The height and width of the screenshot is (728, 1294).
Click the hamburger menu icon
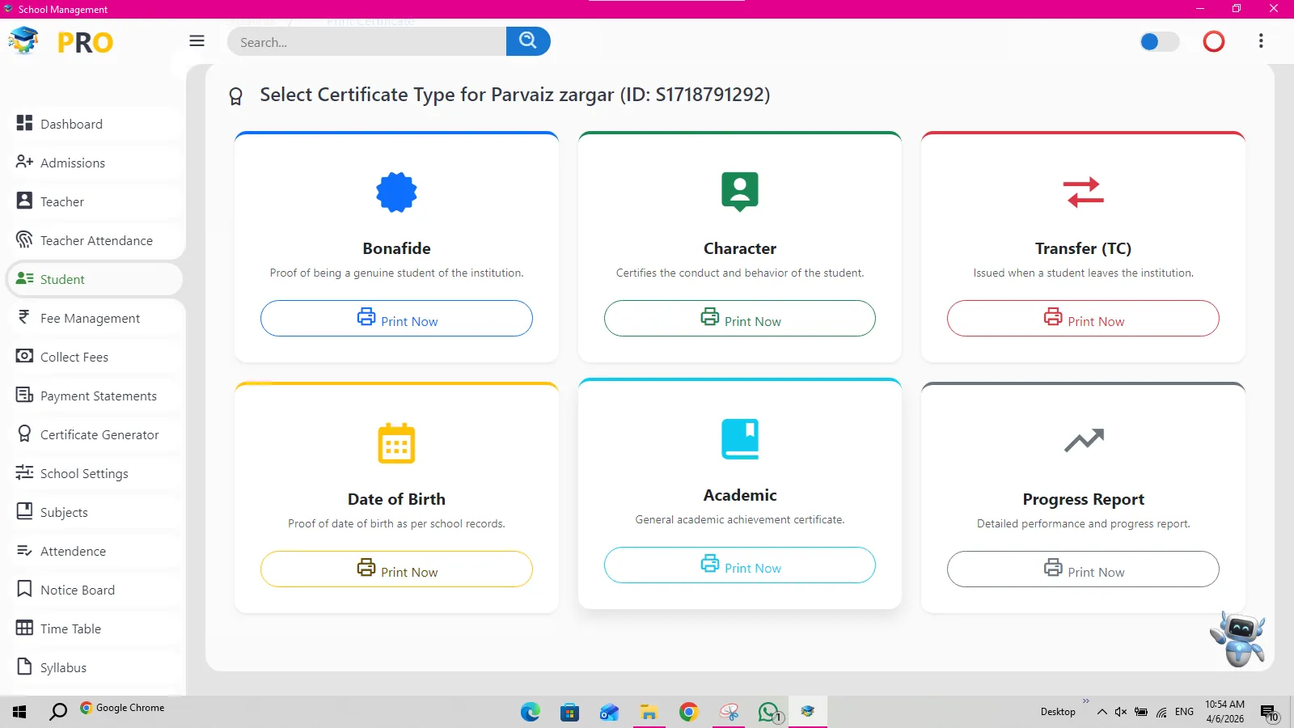[x=197, y=41]
